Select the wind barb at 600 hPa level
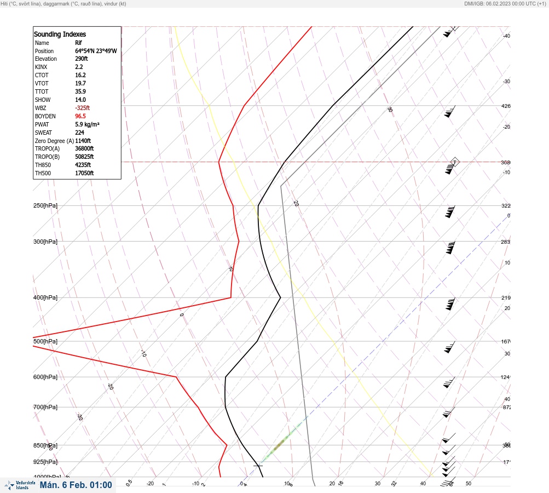 pyautogui.click(x=449, y=382)
